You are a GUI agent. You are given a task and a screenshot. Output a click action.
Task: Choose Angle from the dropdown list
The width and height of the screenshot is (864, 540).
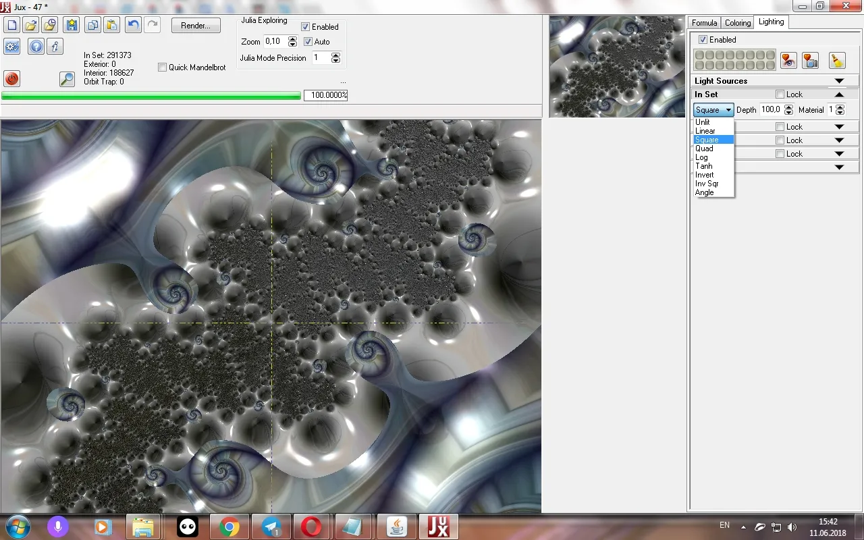coord(714,192)
